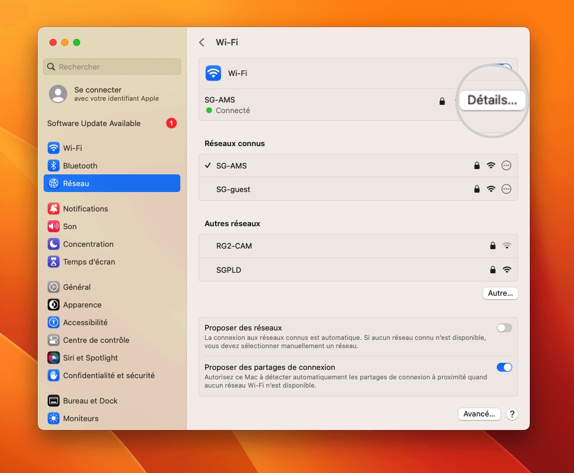
Task: Click the Autres réseaux heading
Action: (x=232, y=223)
